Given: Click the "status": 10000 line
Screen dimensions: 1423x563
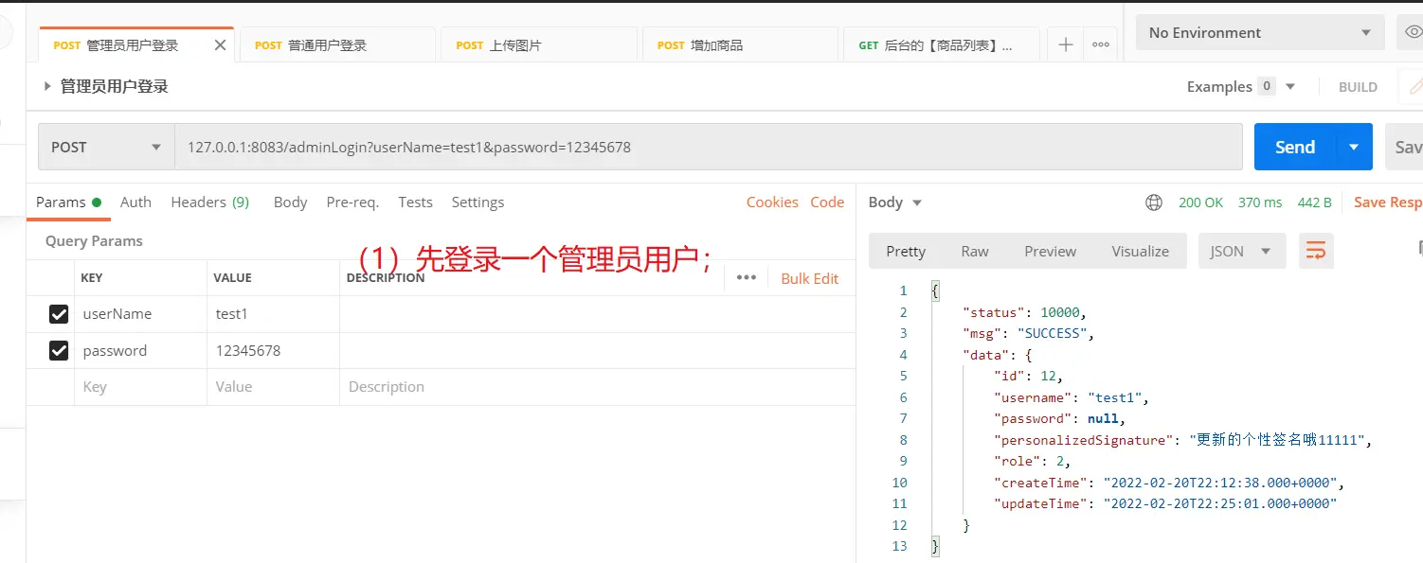Looking at the screenshot, I should 1024,312.
